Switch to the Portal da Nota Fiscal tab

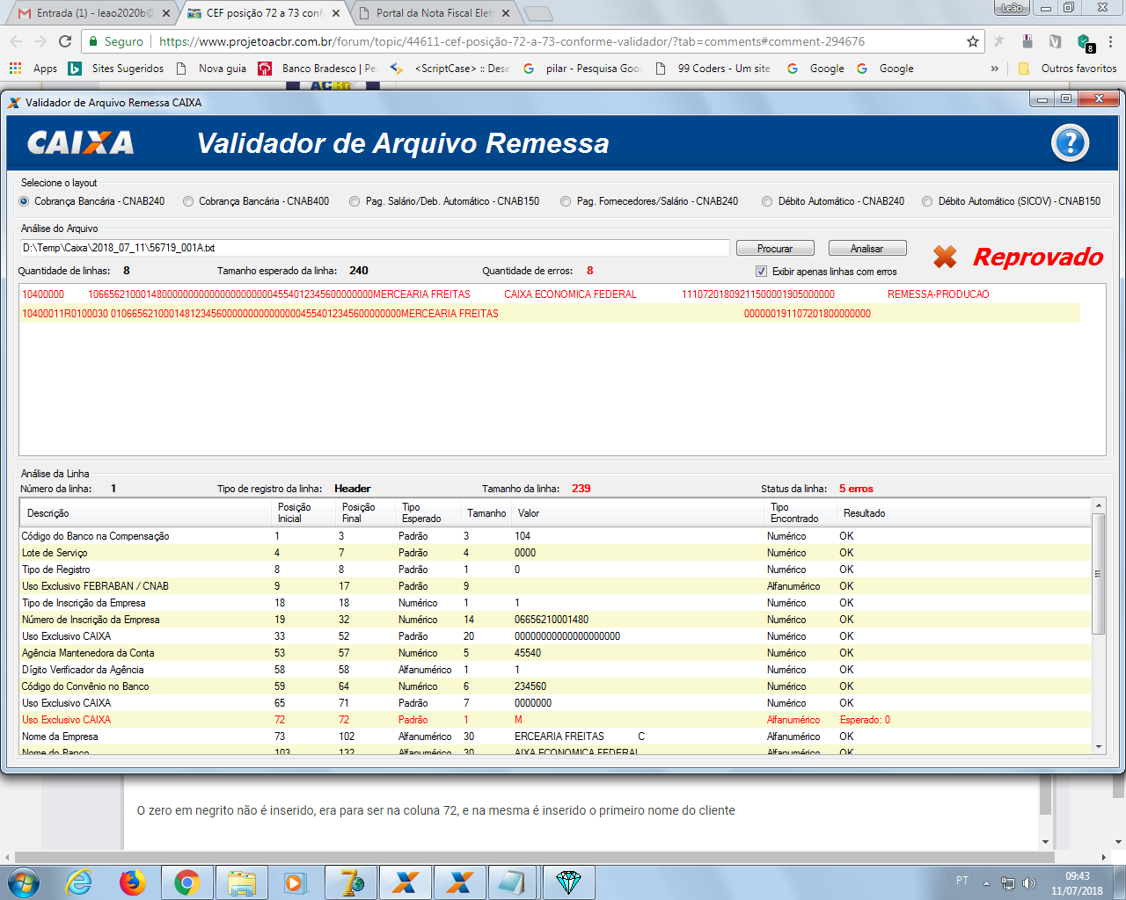(x=435, y=13)
